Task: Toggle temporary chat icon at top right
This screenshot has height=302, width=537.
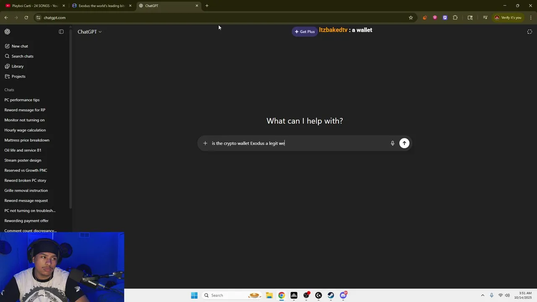Action: (529, 31)
